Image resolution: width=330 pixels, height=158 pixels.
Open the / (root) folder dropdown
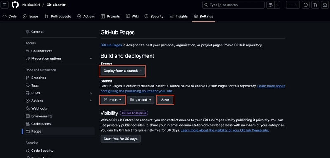click(141, 100)
